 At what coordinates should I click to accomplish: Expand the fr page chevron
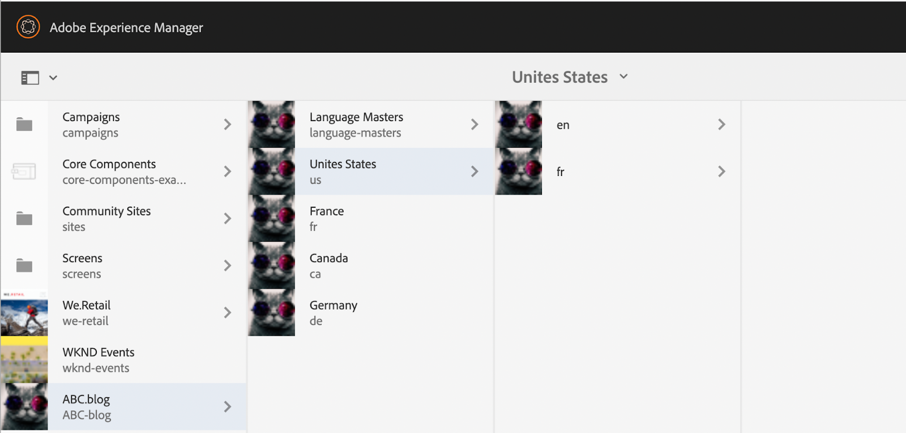pos(721,172)
